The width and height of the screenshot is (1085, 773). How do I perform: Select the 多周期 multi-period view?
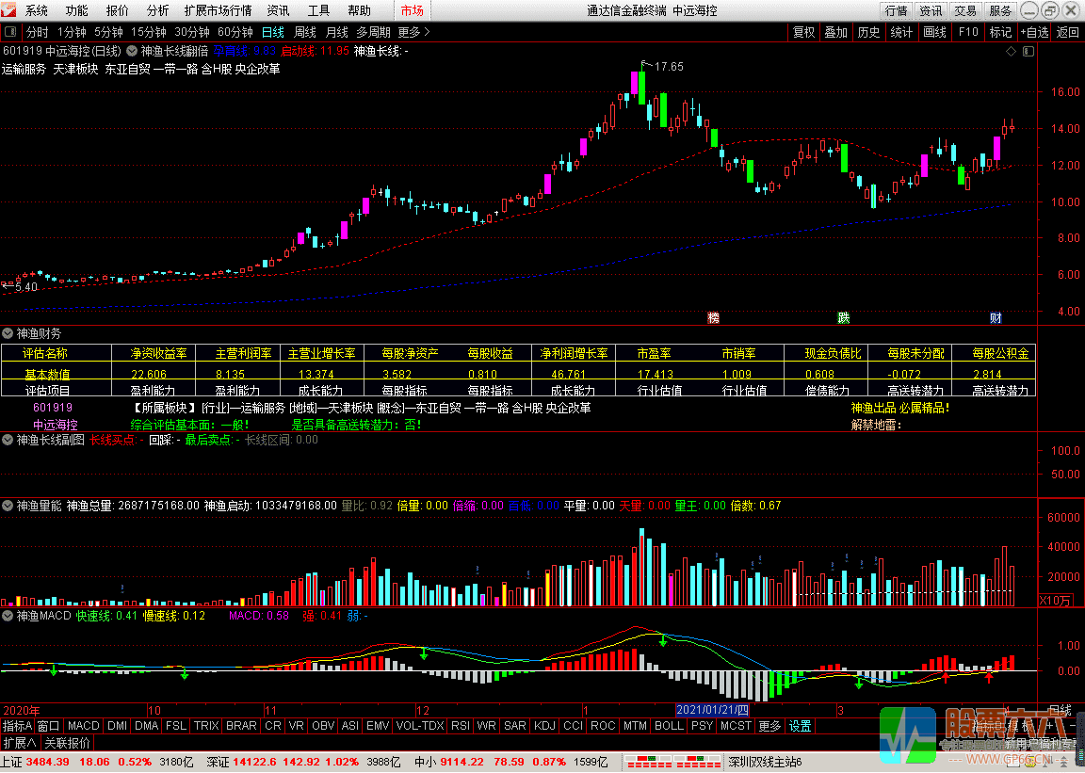pyautogui.click(x=374, y=32)
